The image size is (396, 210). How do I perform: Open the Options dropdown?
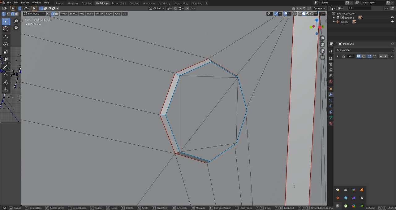(319, 8)
